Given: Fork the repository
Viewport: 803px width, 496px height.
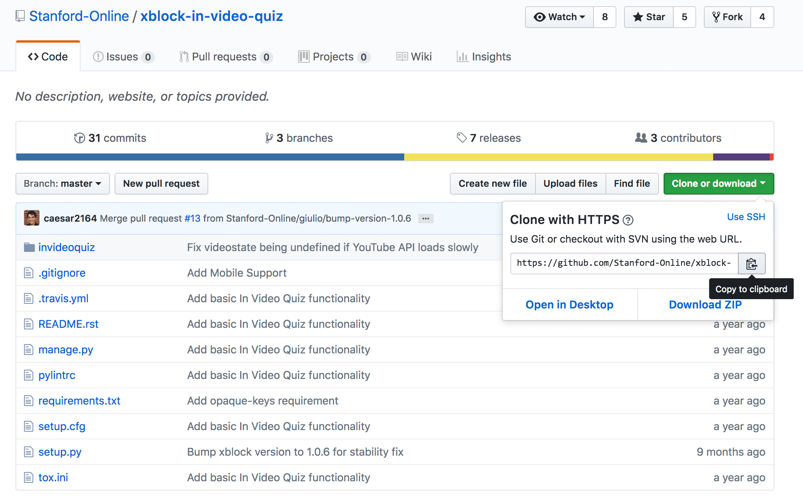Looking at the screenshot, I should pyautogui.click(x=728, y=17).
